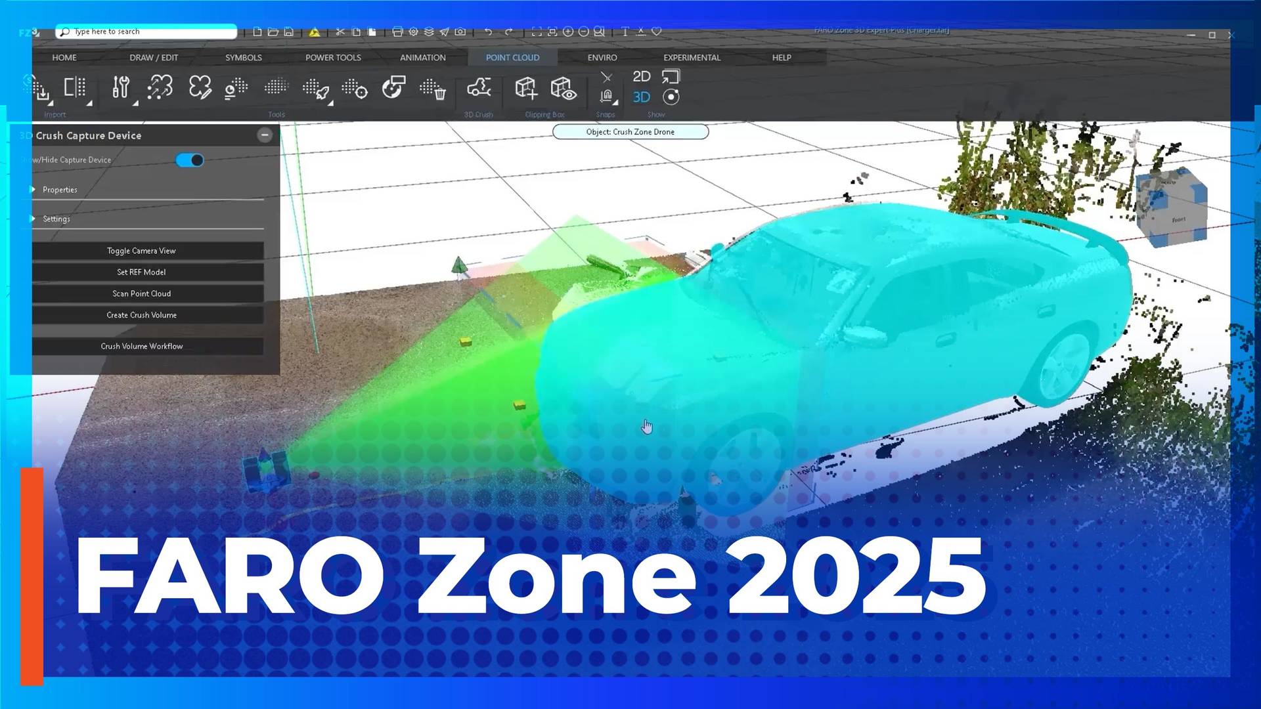Expand the Properties section

pos(60,189)
